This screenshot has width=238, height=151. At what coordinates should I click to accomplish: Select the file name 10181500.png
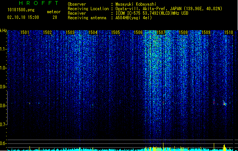click(21, 10)
